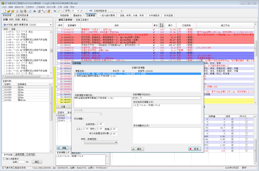Click the Copy toolbar icon
Screen dimensions: 259x171
(x=21, y=11)
